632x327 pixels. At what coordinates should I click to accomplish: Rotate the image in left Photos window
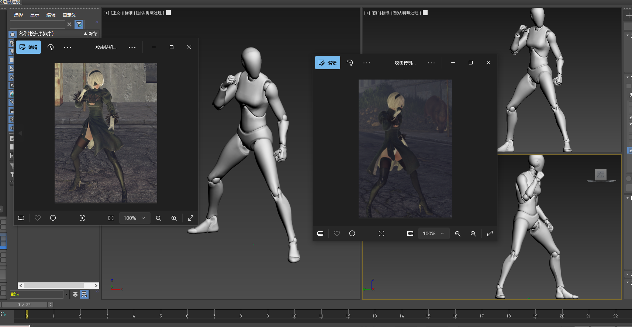tap(51, 47)
